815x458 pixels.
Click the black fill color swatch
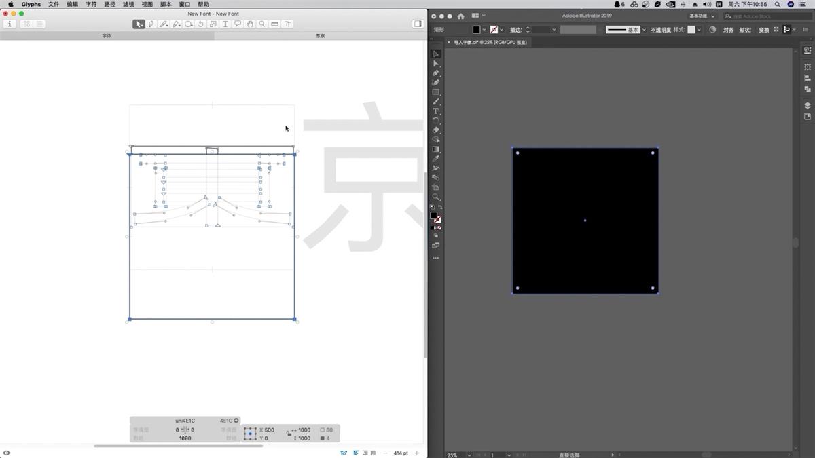coord(476,30)
